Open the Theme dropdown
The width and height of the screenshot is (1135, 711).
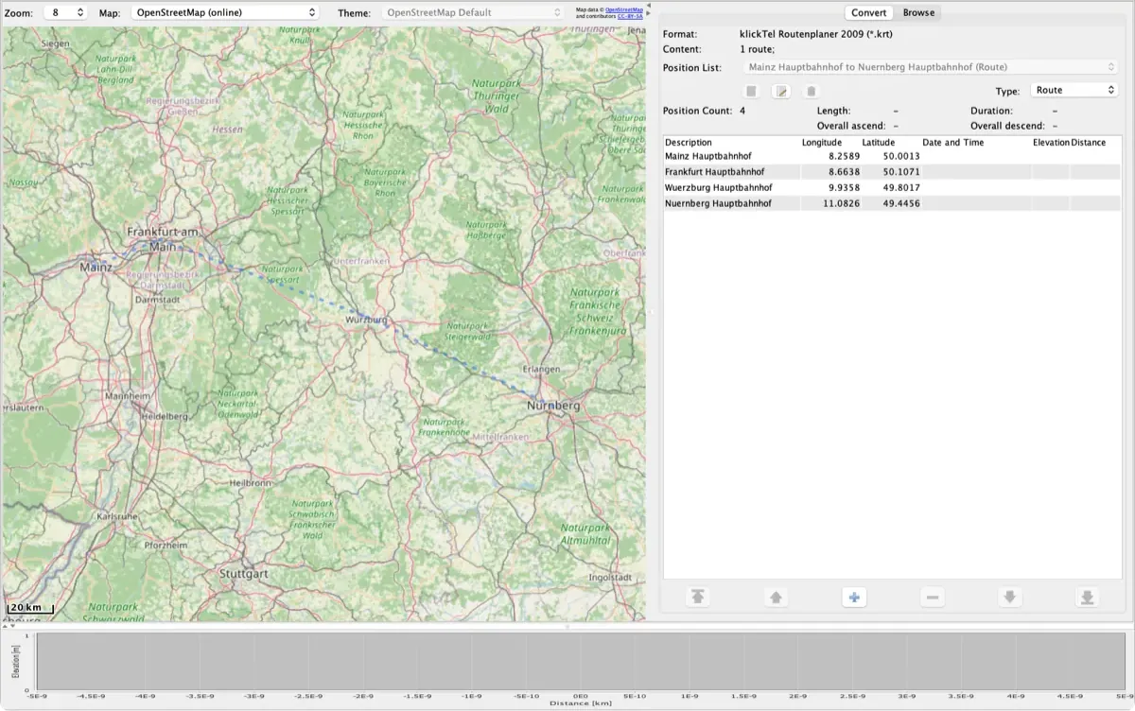point(475,12)
